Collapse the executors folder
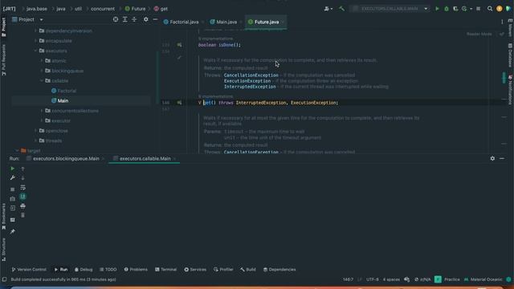The image size is (514, 289). tap(35, 51)
